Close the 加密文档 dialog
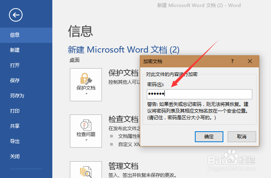The height and width of the screenshot is (178, 271). 250,61
